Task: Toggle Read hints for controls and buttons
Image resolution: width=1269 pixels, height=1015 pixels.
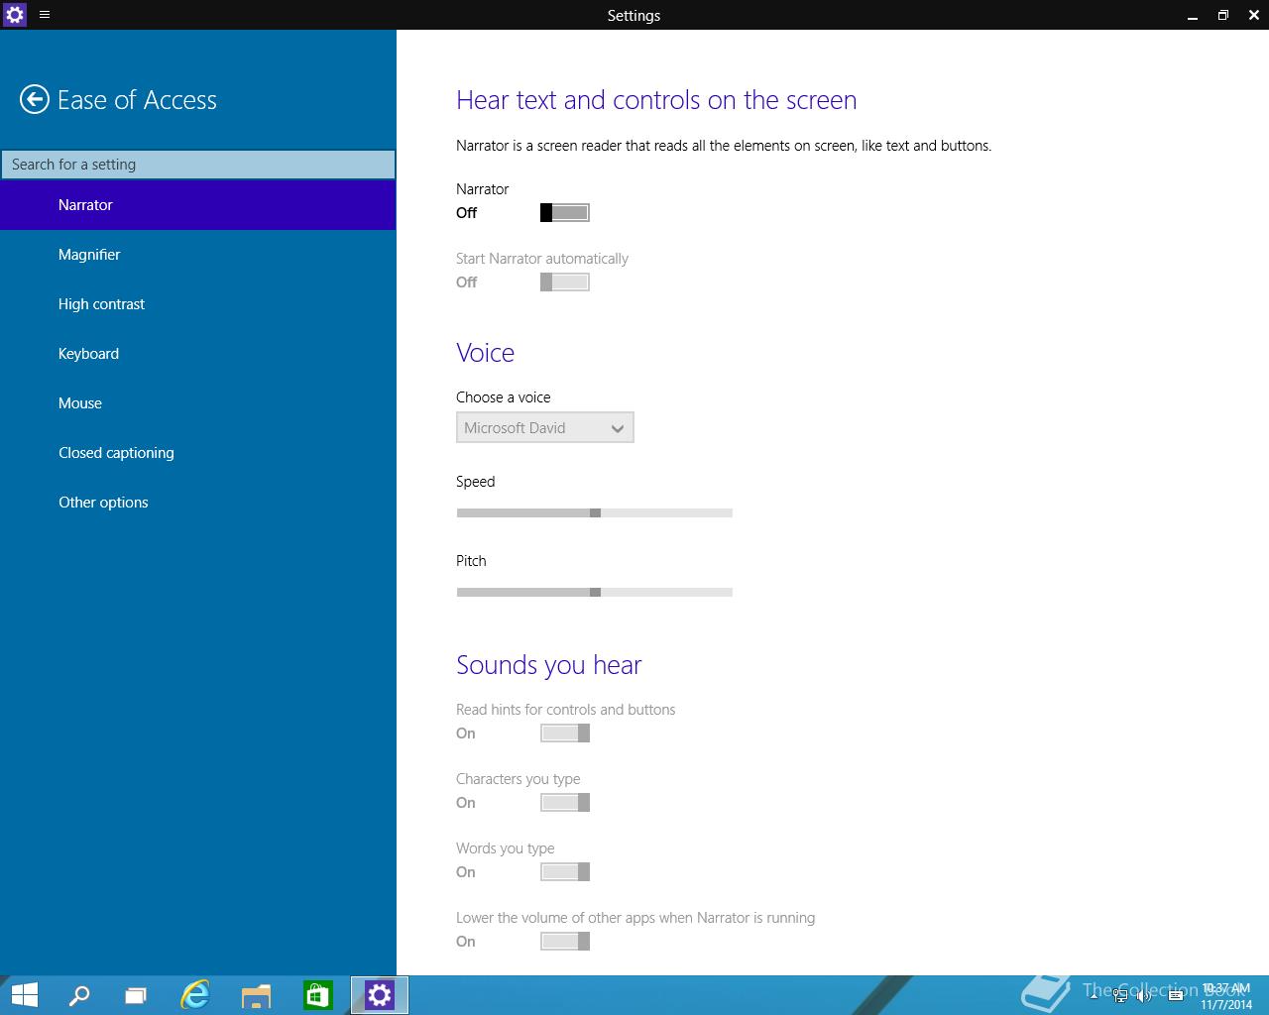Action: pos(565,733)
